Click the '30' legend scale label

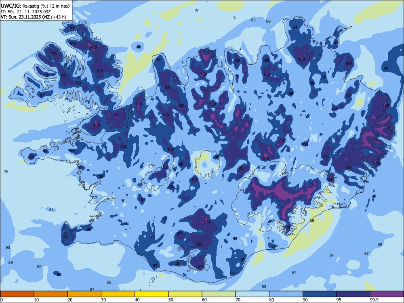pos(103,300)
